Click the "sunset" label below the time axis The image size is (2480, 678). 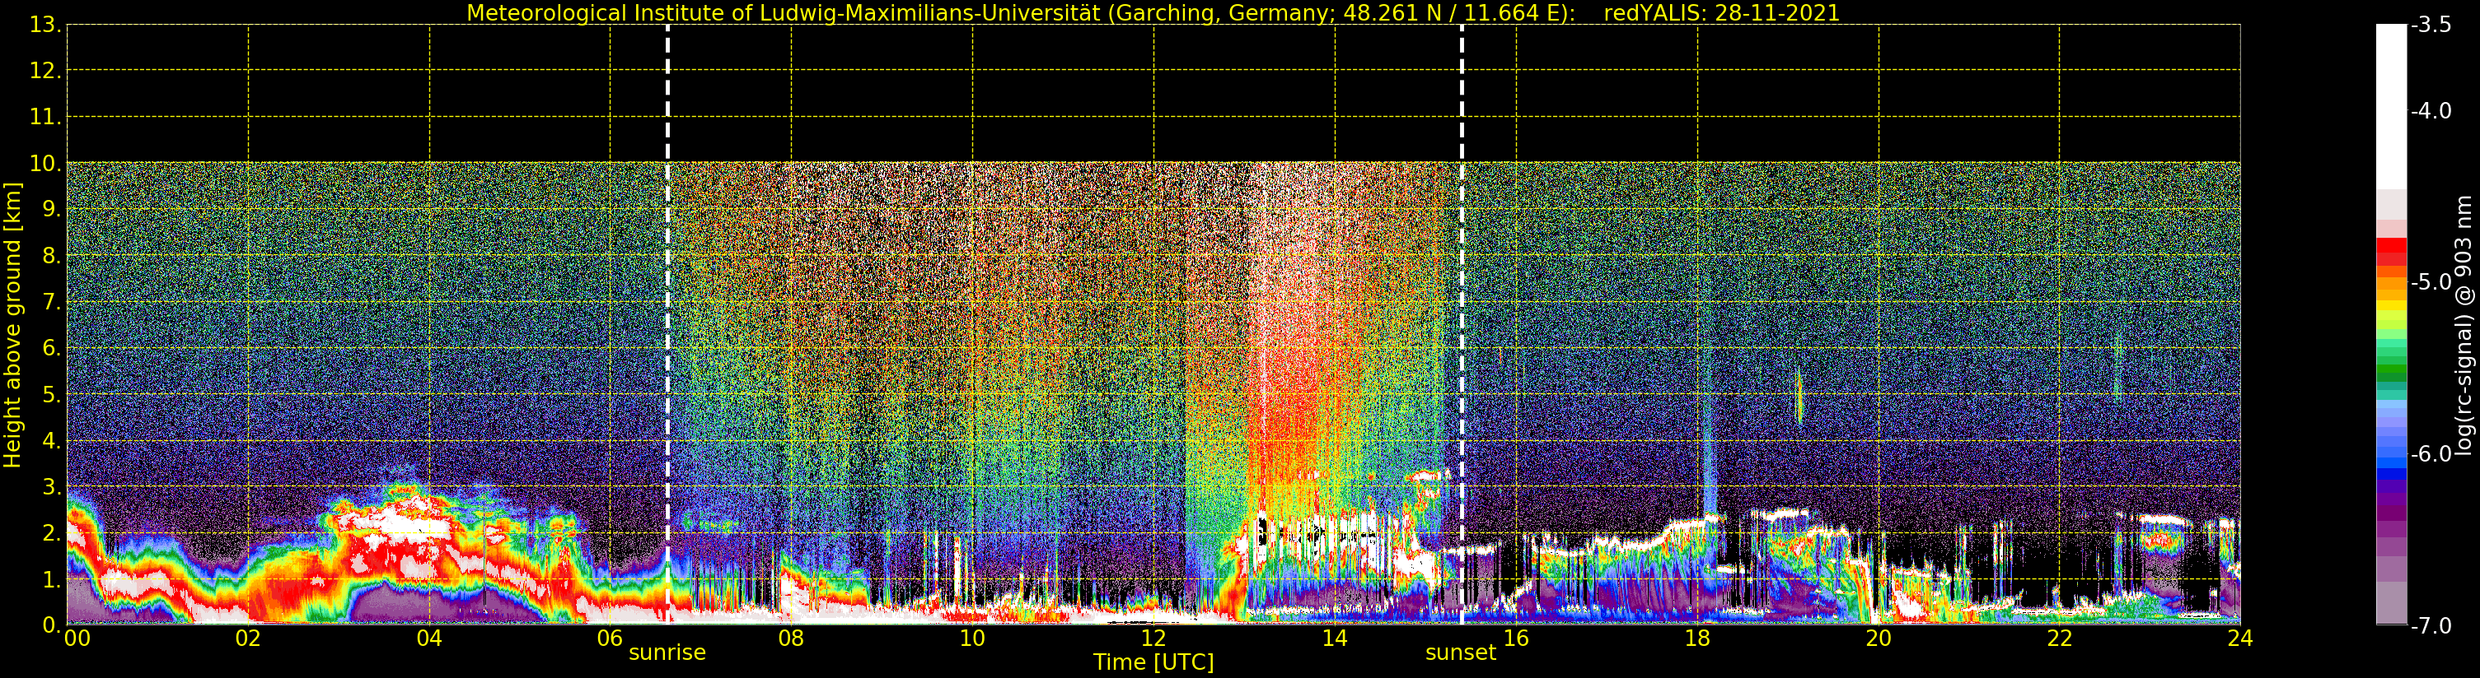pos(1461,653)
